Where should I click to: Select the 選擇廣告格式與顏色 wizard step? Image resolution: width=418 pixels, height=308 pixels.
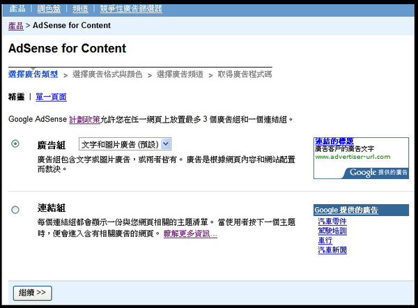(x=107, y=74)
